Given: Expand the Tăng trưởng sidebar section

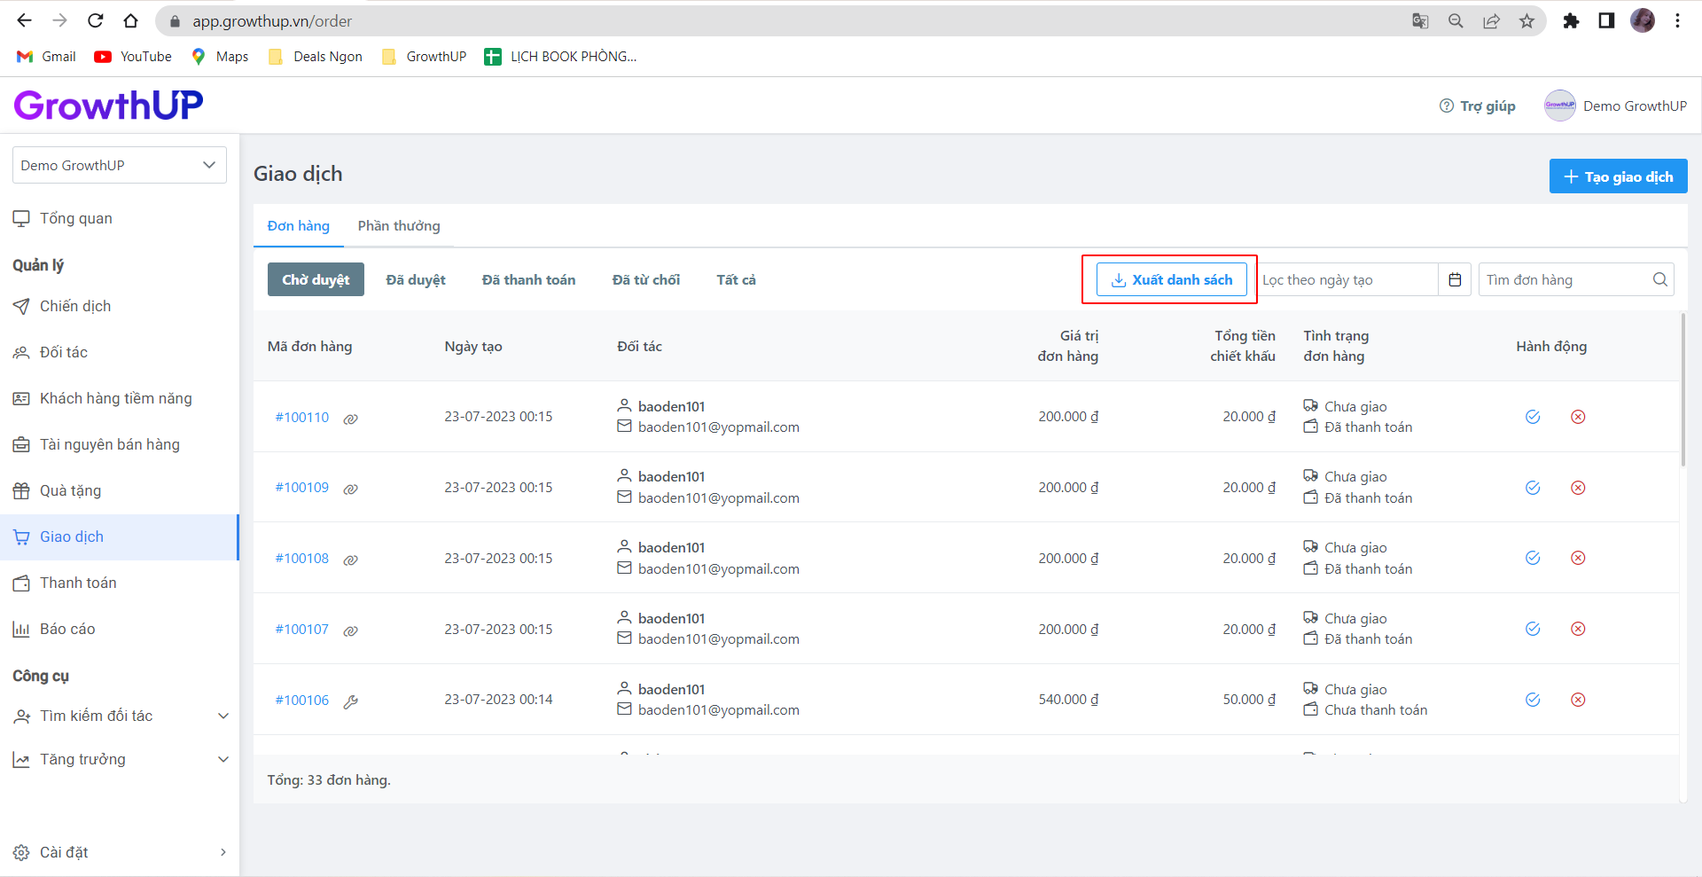Looking at the screenshot, I should [223, 759].
